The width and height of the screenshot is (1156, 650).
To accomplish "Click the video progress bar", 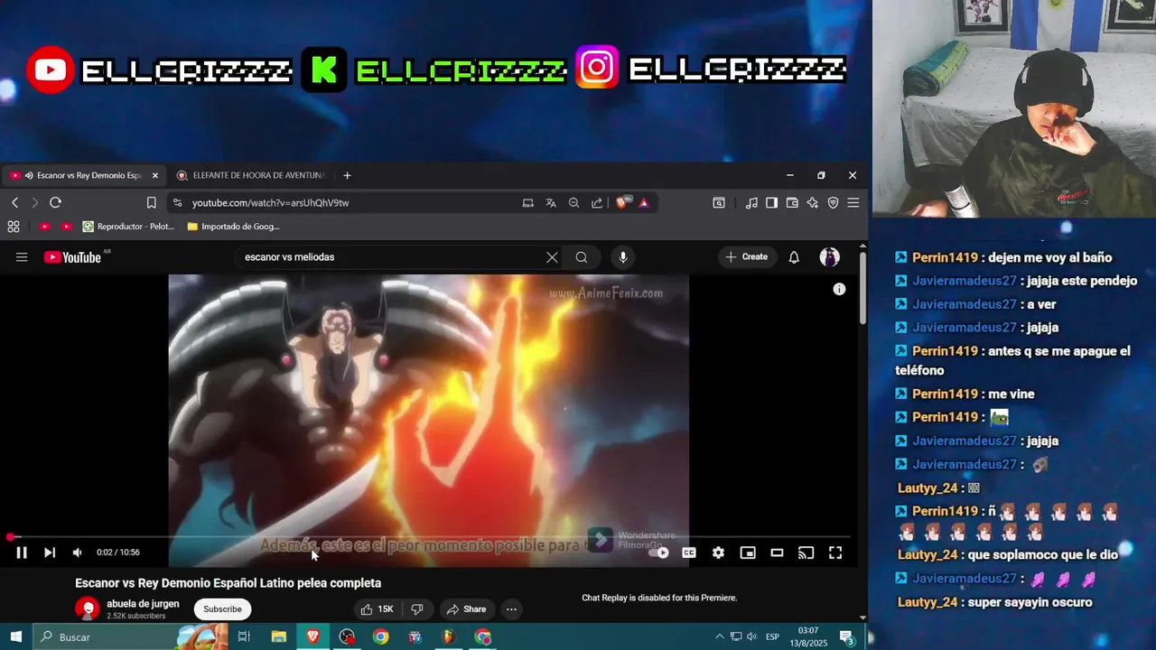I will coord(429,537).
